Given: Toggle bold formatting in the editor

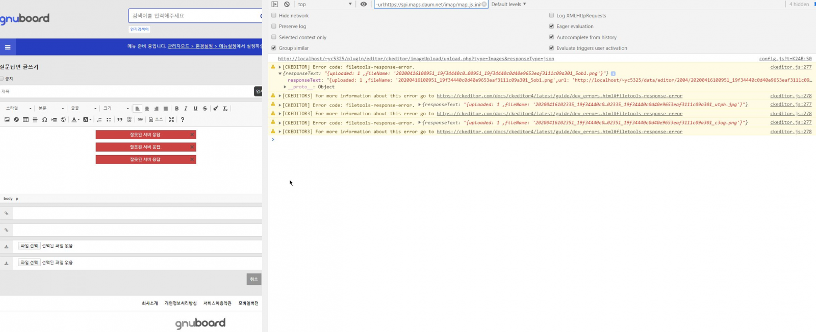Looking at the screenshot, I should coord(177,109).
